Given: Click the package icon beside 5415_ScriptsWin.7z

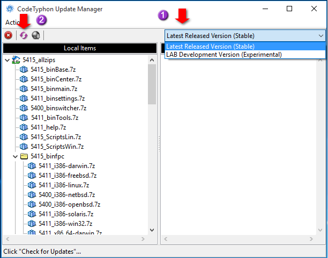Looking at the screenshot, I should click(24, 147).
